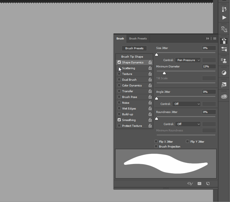
Task: Open the Actions panel play icon
Action: click(224, 18)
